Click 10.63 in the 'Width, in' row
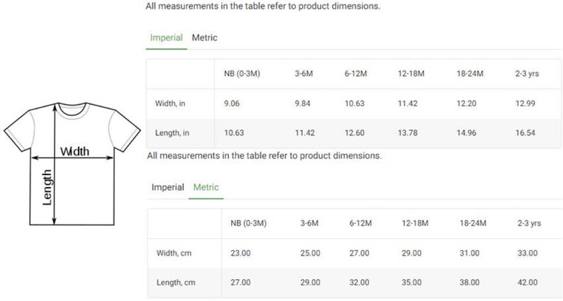 pyautogui.click(x=355, y=103)
